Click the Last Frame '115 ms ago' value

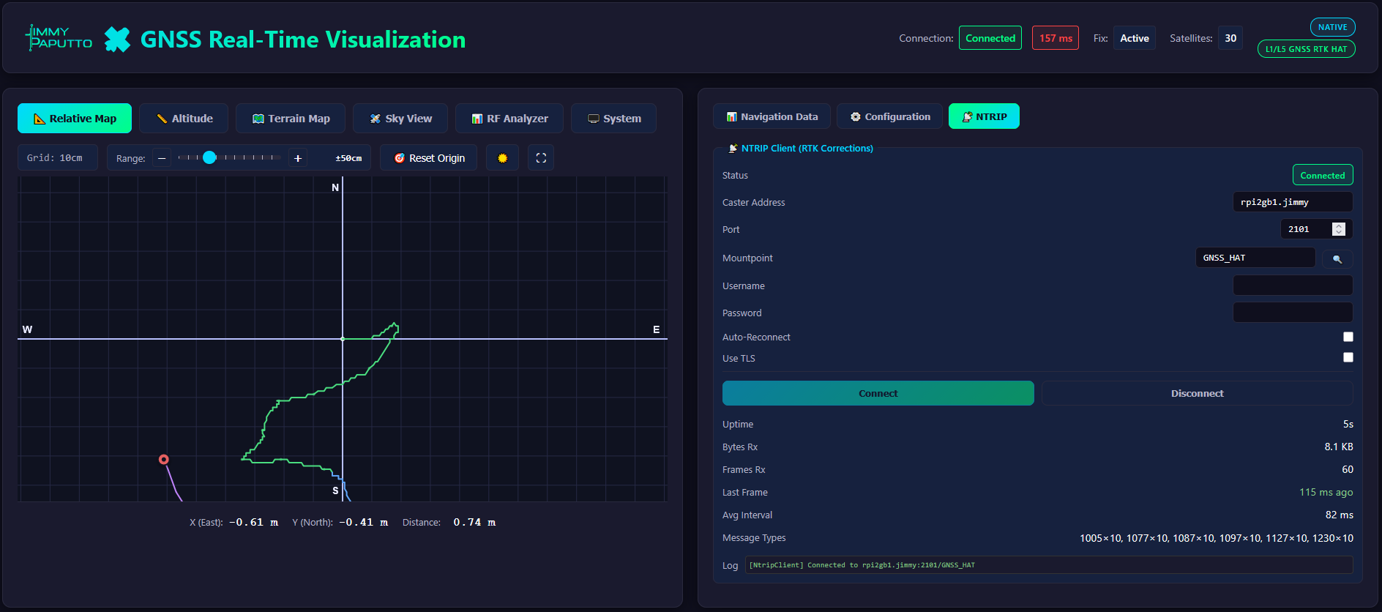coord(1326,492)
